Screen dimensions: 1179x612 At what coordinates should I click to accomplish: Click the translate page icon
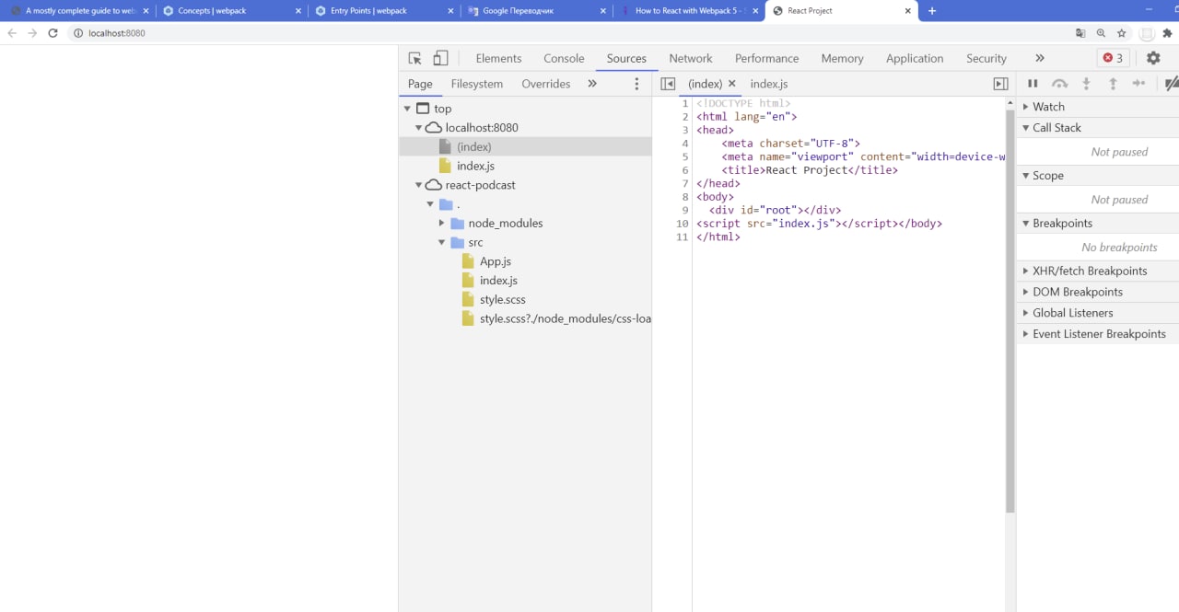pyautogui.click(x=1080, y=33)
